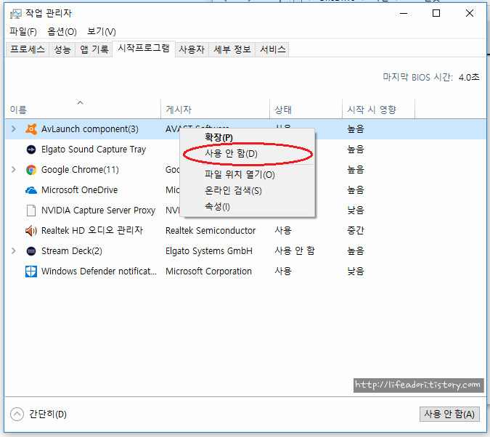Open the 옵션(O) menu
Viewport: 490px width, 437px height.
pyautogui.click(x=62, y=31)
